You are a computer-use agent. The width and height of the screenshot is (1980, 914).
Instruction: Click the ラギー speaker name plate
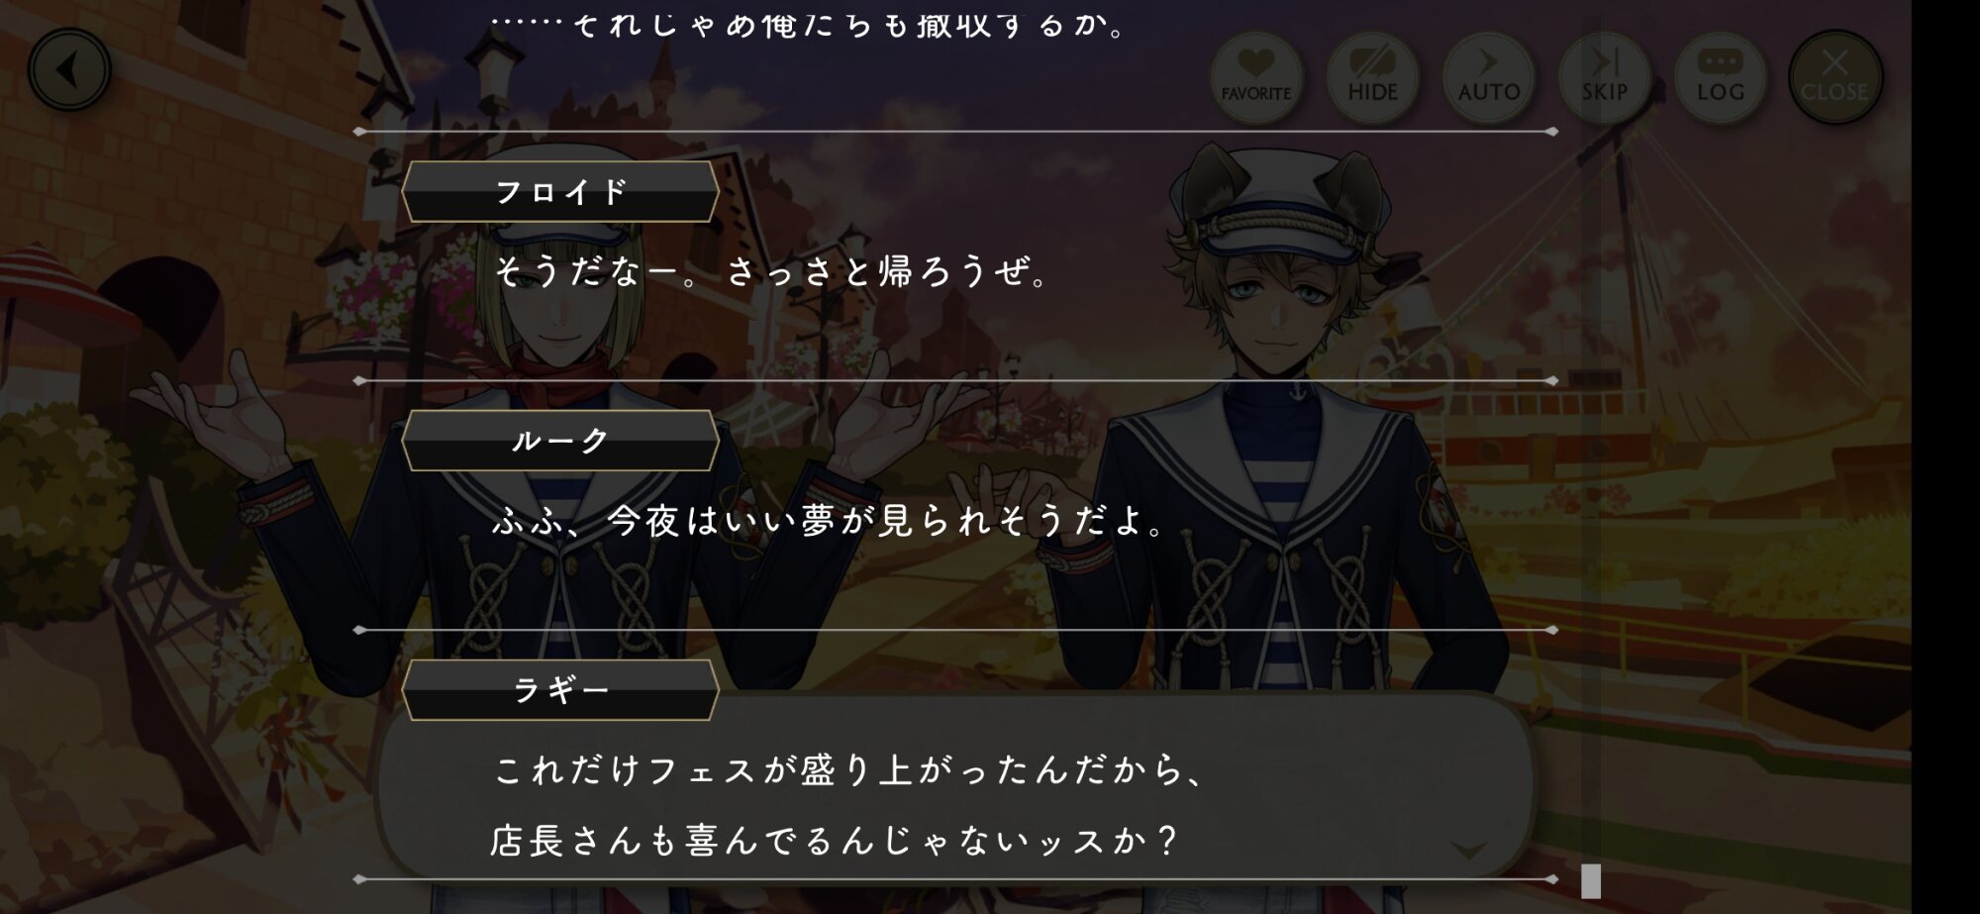(x=560, y=690)
